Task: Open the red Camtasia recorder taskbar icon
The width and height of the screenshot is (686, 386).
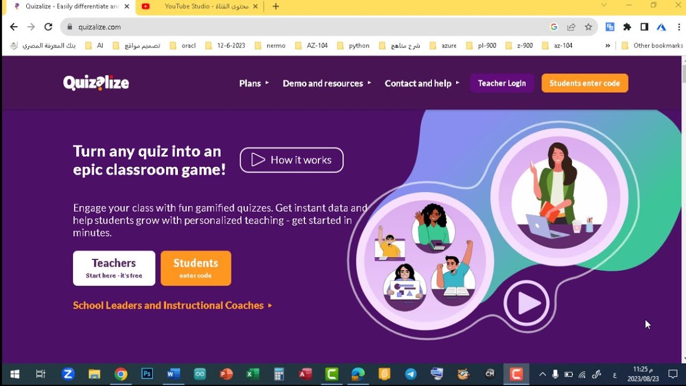Action: tap(516, 374)
